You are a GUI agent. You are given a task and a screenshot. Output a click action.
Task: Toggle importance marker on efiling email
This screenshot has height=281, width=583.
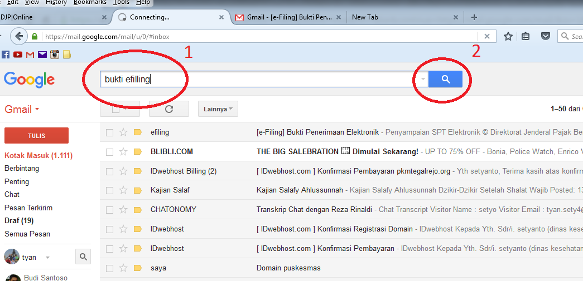coord(138,132)
